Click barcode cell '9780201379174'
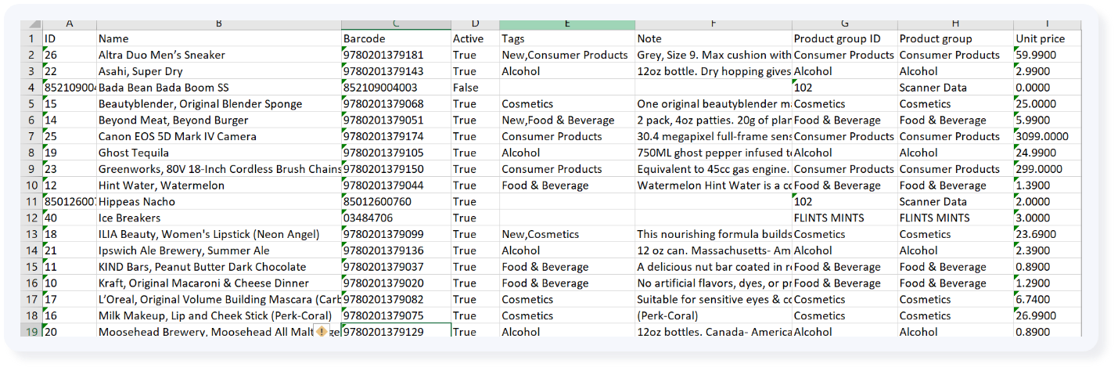The image size is (1118, 371). [396, 136]
